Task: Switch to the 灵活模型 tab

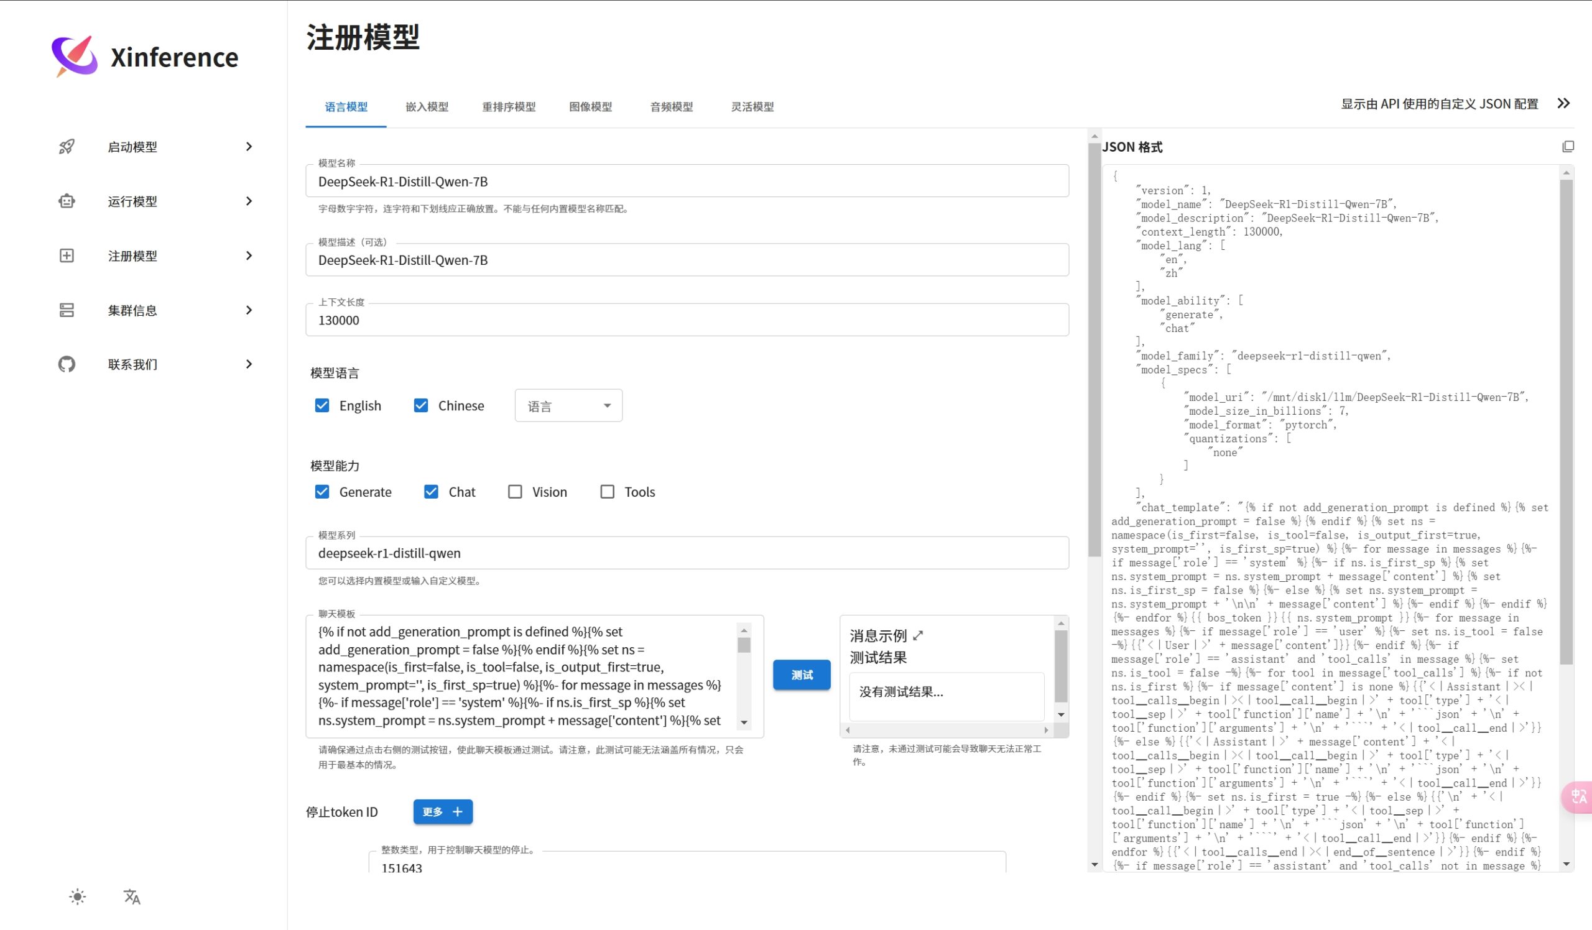Action: (x=752, y=107)
